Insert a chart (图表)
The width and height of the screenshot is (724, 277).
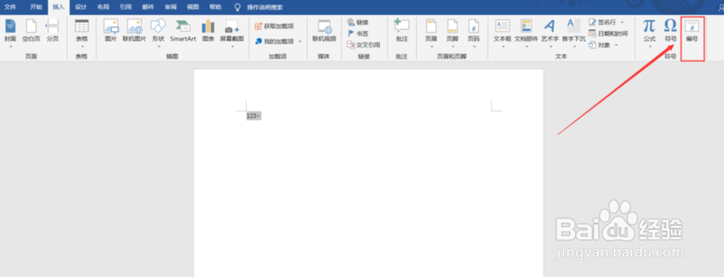point(209,31)
